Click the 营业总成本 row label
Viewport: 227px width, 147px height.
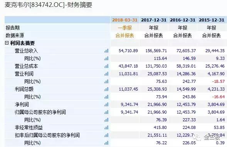point(26,66)
